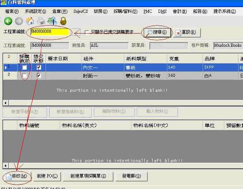
Task: Open dropdown beside yellow 工程單編號 field
Action: click(76, 32)
